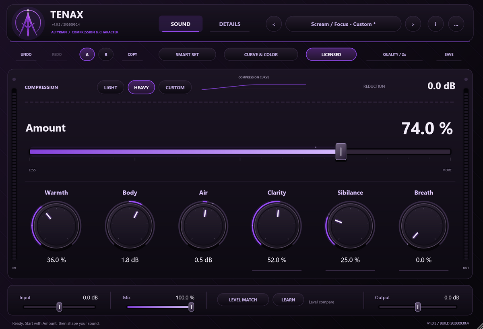Click the Breath 0.0 % value

pyautogui.click(x=423, y=260)
